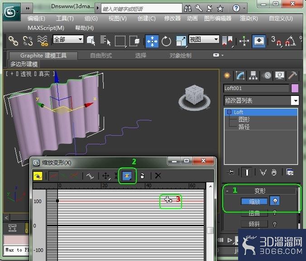This screenshot has width=306, height=261.
Task: Open the Hierarchy command panel tab
Action: 253,75
